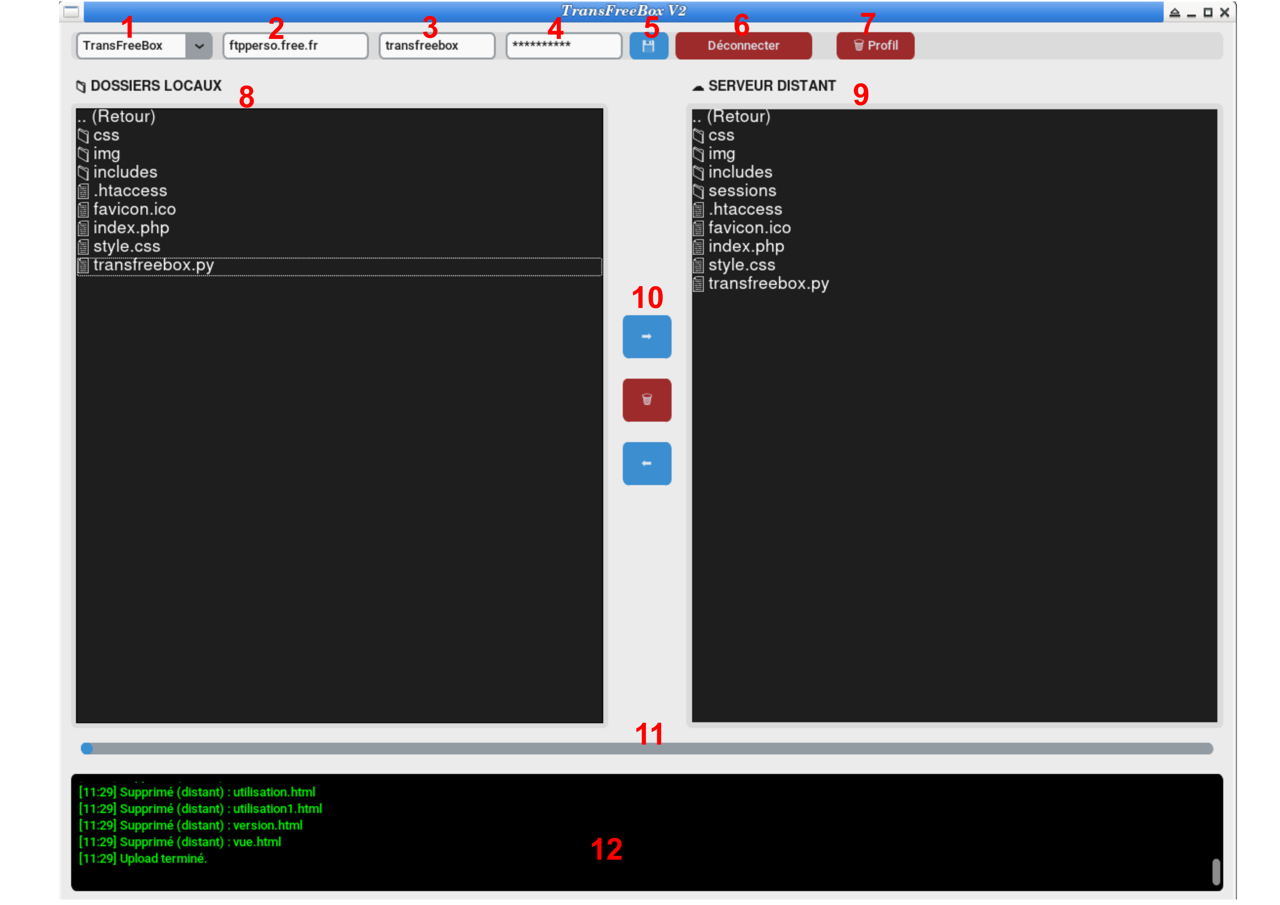Screen dimensions: 1280x905
Task: Select style.css in the local list
Action: click(x=339, y=246)
